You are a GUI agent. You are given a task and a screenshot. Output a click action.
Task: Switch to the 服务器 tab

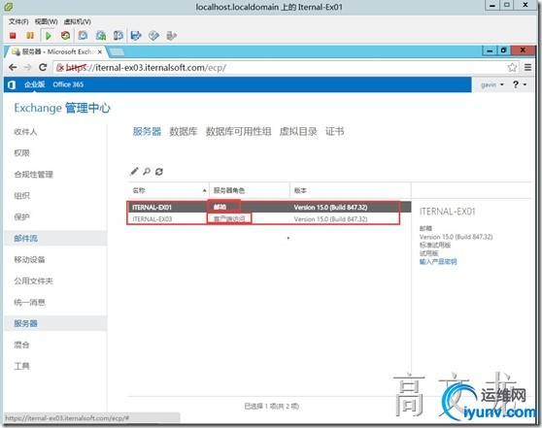coord(147,131)
